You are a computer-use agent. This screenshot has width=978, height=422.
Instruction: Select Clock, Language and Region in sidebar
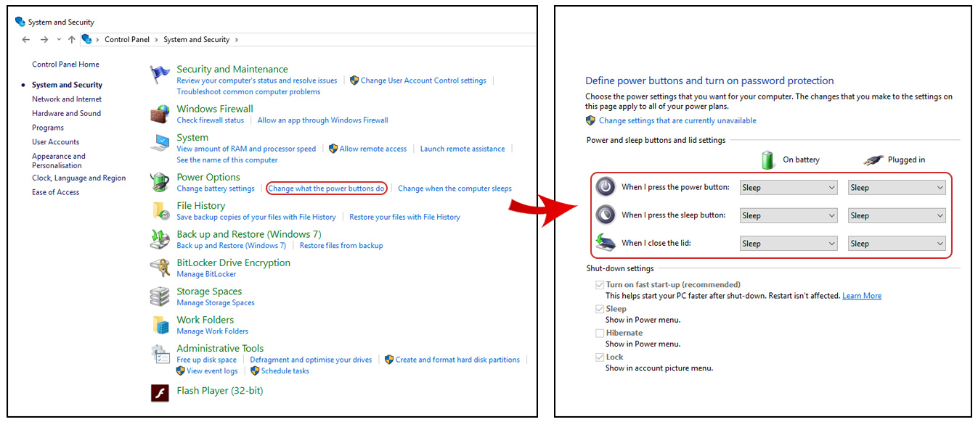(x=78, y=178)
